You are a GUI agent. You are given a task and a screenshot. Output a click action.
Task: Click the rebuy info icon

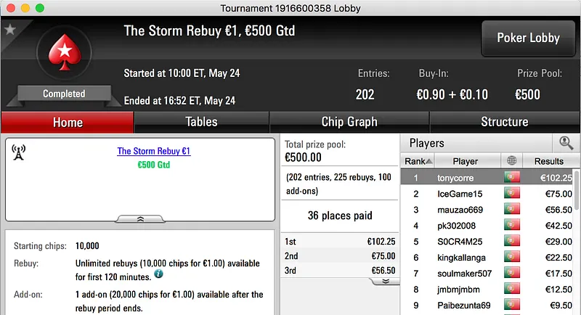(x=158, y=274)
